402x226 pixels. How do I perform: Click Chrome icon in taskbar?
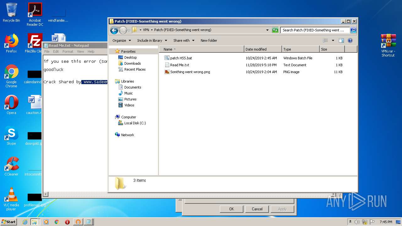coord(57,222)
